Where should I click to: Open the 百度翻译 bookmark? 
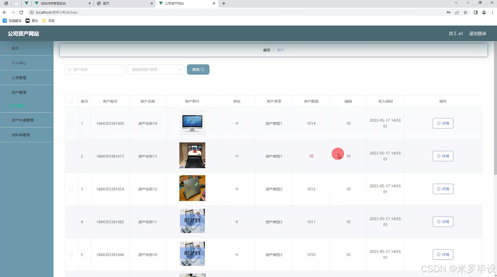coord(12,21)
